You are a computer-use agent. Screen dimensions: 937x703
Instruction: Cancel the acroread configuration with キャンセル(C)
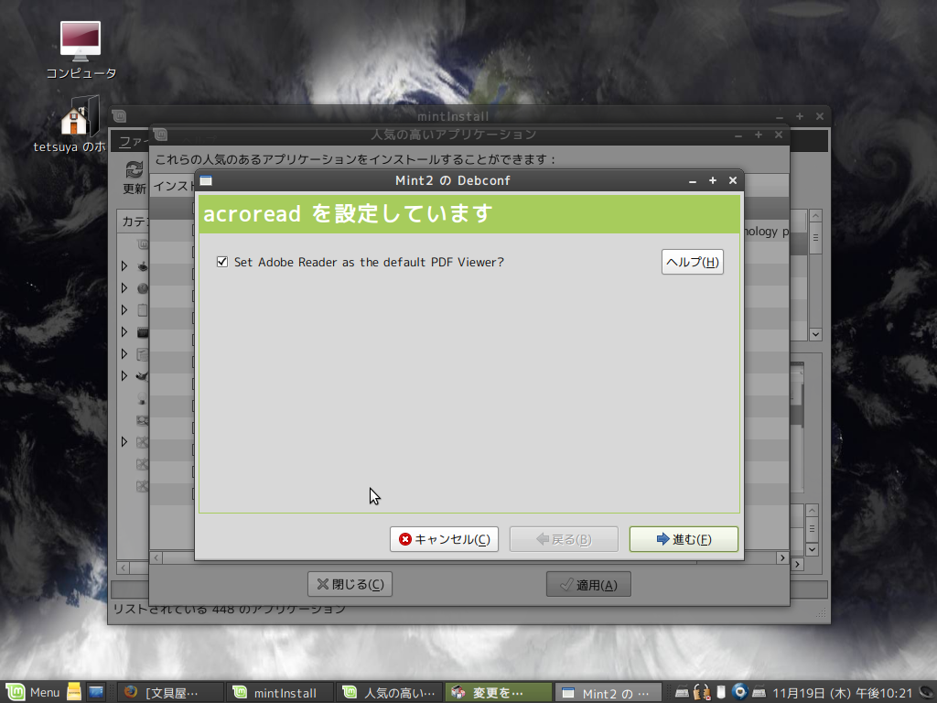(444, 539)
